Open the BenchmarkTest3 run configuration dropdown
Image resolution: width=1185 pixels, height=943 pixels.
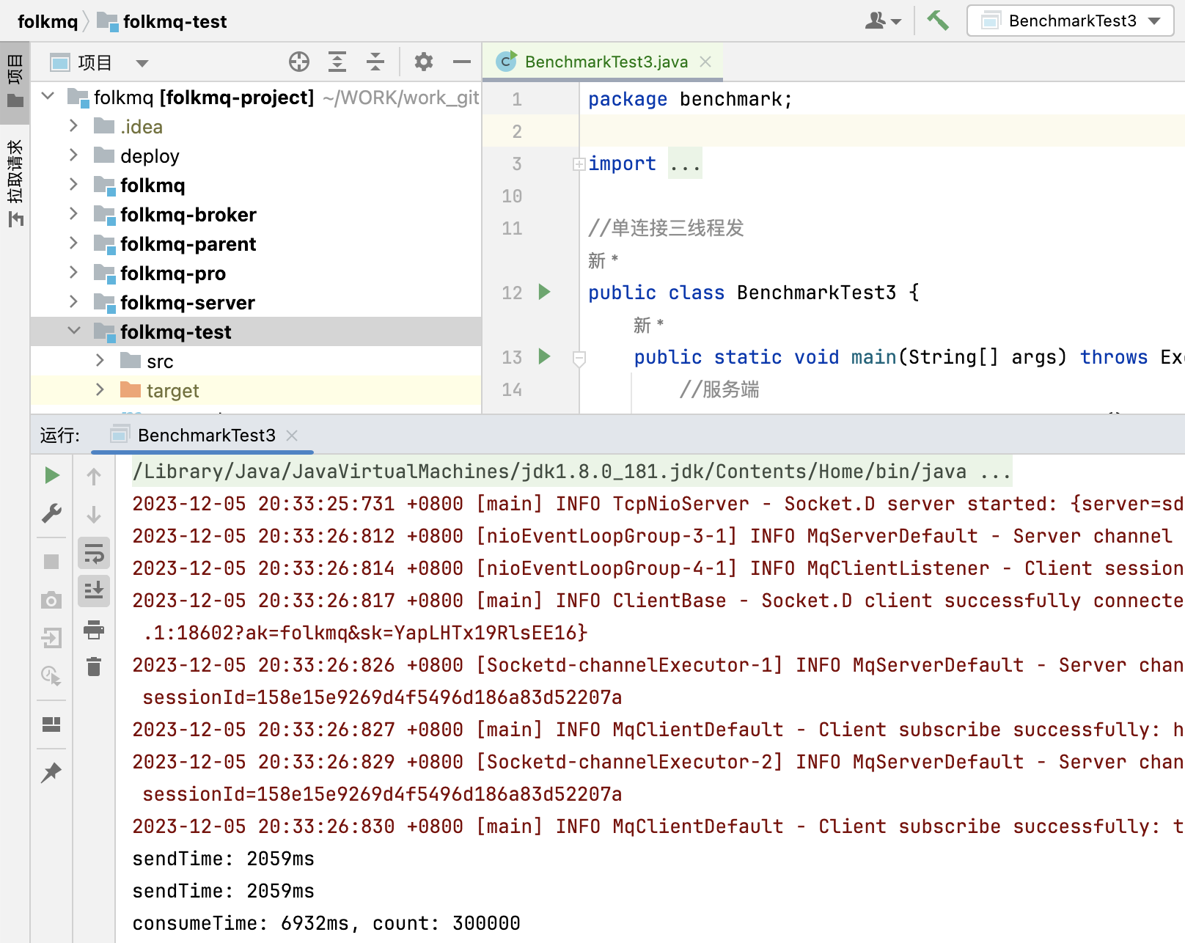tap(1070, 21)
